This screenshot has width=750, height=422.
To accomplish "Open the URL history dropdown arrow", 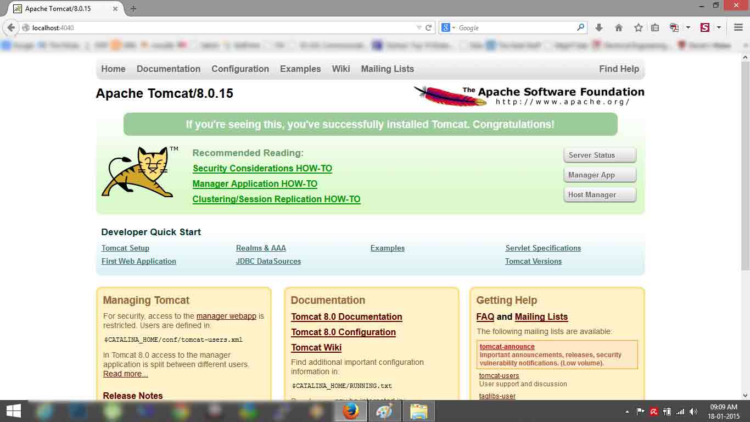I will click(x=419, y=27).
